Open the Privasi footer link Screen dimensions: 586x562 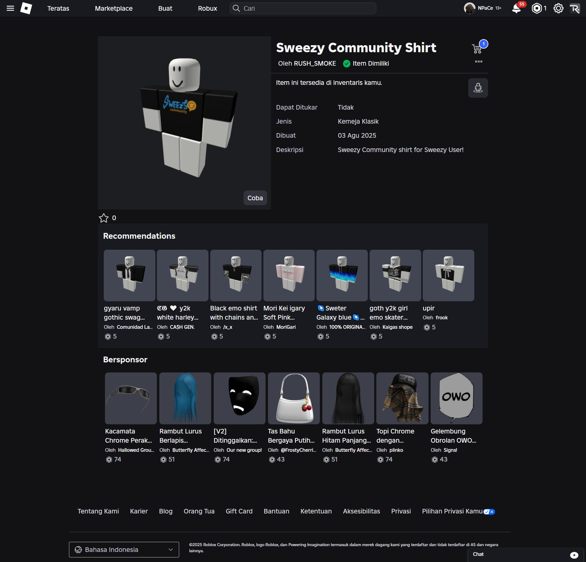pyautogui.click(x=401, y=511)
